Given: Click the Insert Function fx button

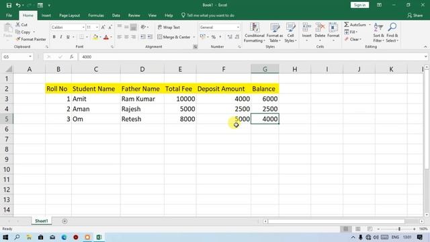Looking at the screenshot, I should (x=72, y=56).
